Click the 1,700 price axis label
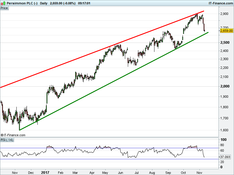 tap(224, 118)
